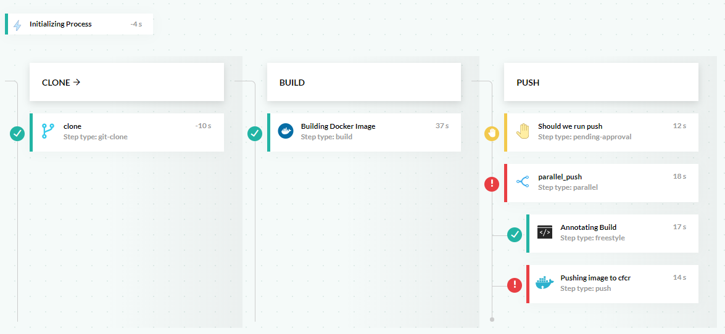Open the Annotating Build freestyle step
The image size is (725, 334).
pos(588,227)
